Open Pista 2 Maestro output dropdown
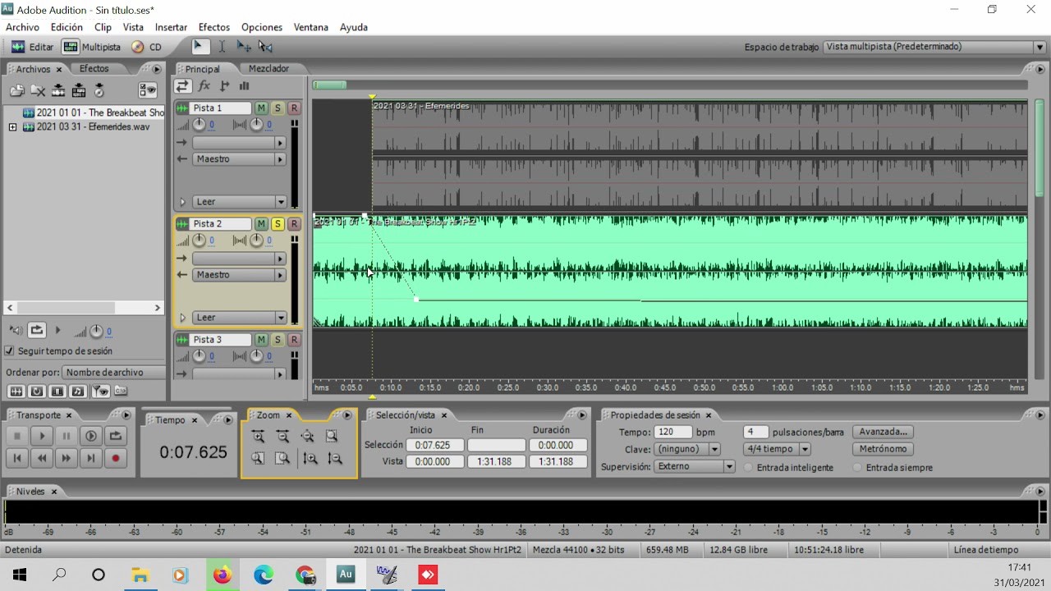Screen dimensions: 1051x591 280,275
